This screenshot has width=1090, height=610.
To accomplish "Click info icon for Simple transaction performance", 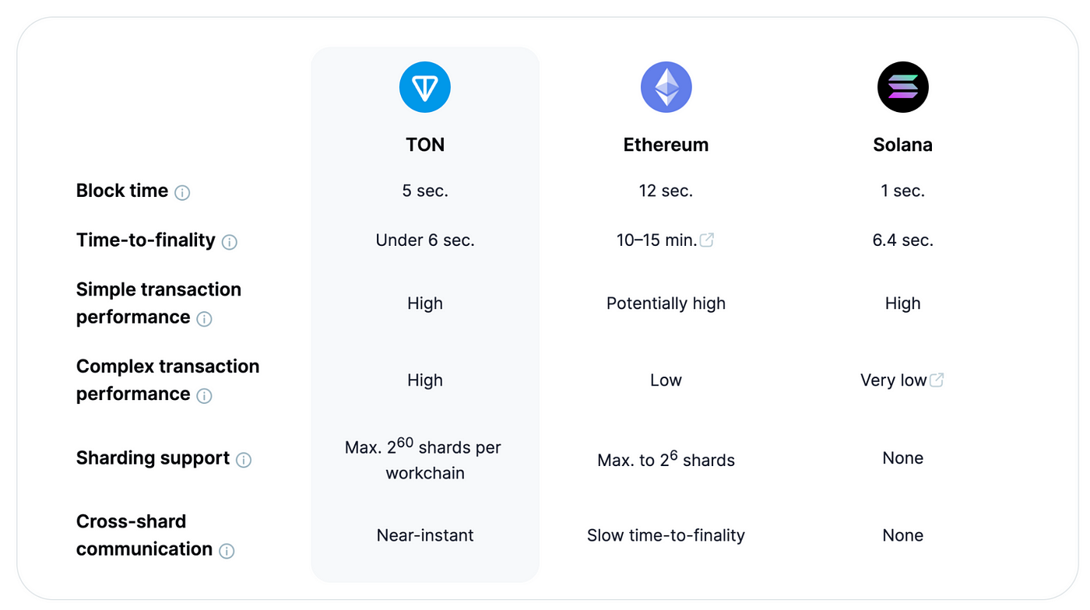I will (x=204, y=319).
